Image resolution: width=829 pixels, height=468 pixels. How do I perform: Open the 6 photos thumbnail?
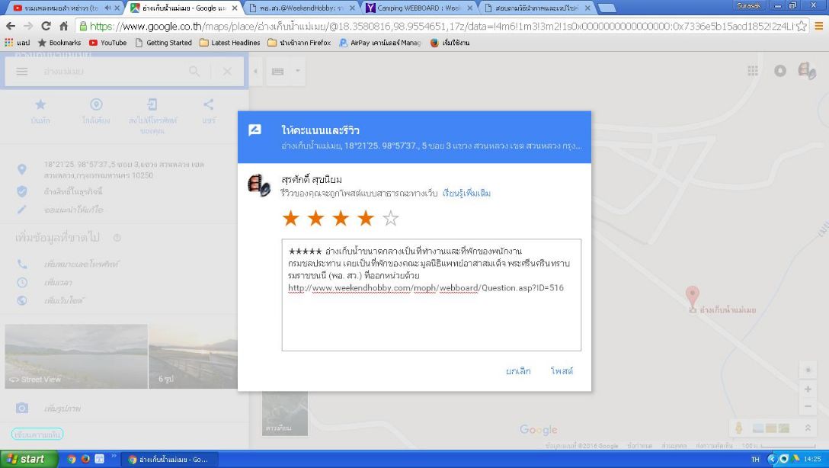click(x=193, y=357)
